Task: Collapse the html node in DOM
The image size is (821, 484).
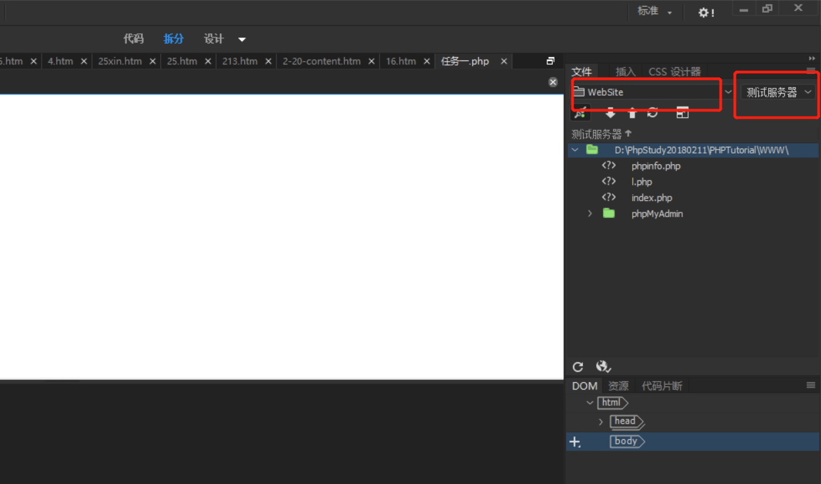Action: [590, 403]
